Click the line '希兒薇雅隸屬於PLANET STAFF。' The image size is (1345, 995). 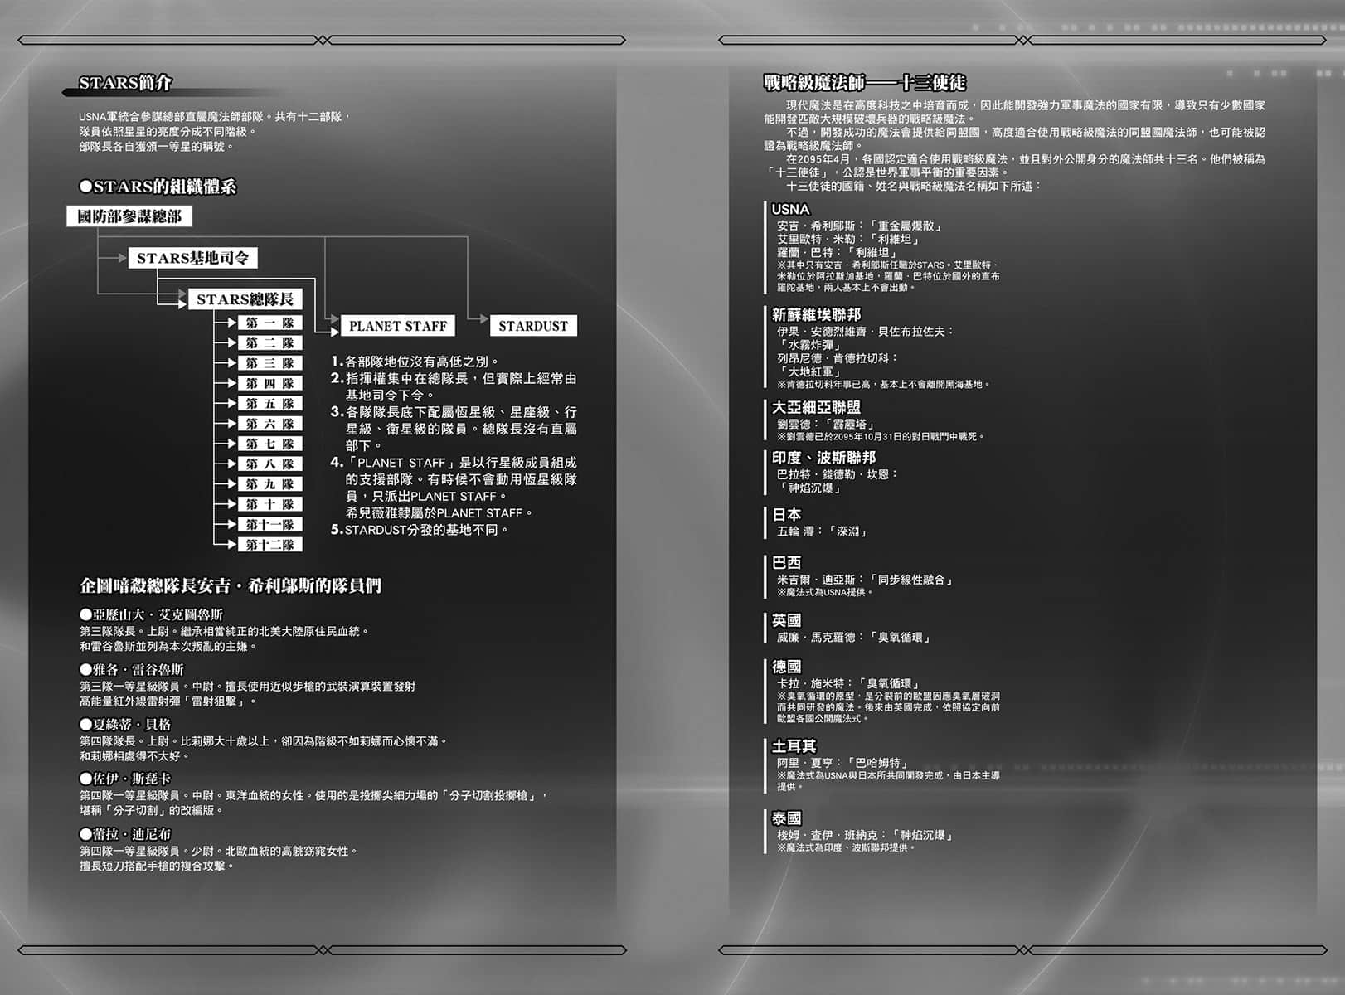440,513
